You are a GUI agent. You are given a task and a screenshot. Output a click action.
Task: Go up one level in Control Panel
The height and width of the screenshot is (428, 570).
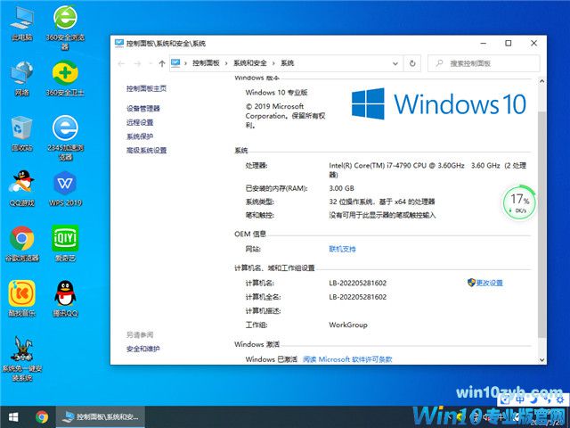pyautogui.click(x=162, y=63)
